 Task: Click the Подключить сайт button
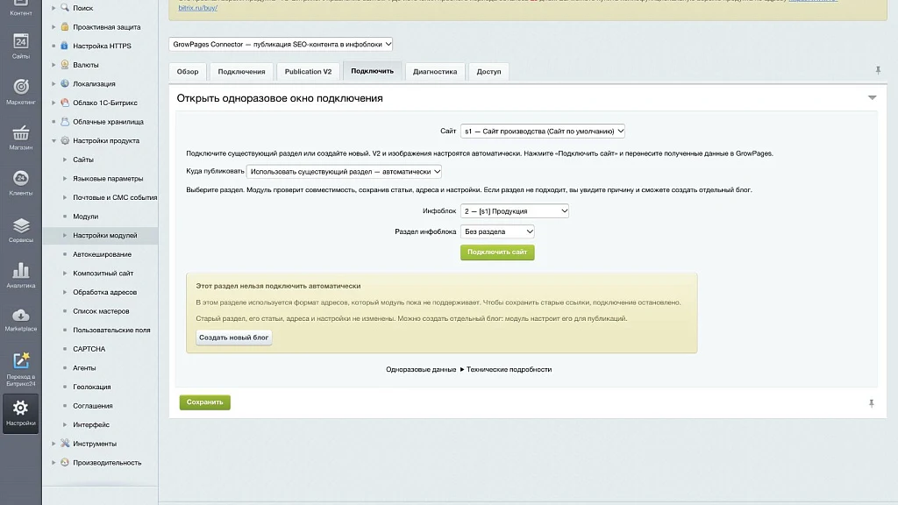click(497, 252)
